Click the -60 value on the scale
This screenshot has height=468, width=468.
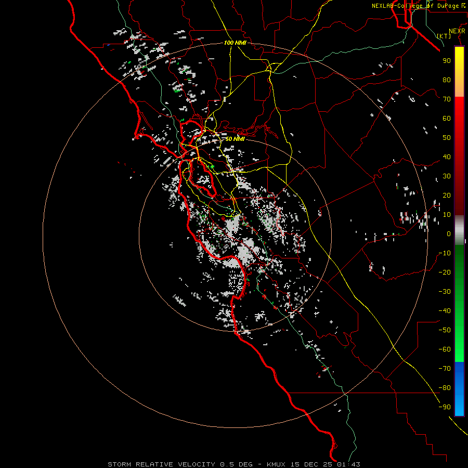(x=445, y=349)
